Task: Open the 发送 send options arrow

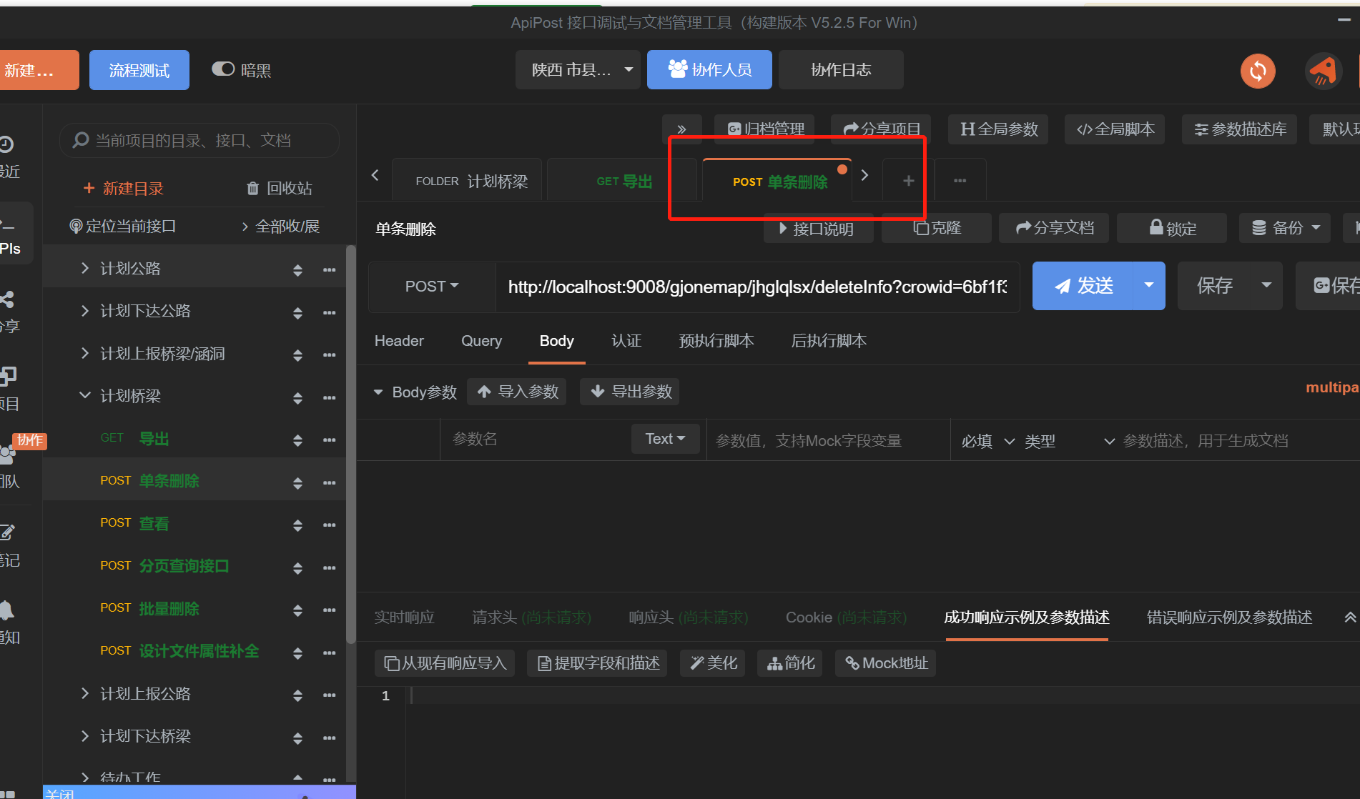Action: tap(1149, 285)
